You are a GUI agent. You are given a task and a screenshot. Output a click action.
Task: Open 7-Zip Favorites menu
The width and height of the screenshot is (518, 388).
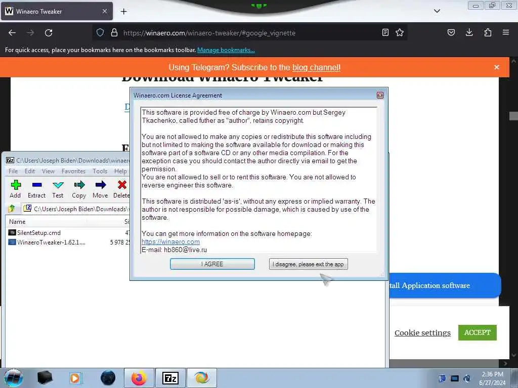tap(73, 171)
